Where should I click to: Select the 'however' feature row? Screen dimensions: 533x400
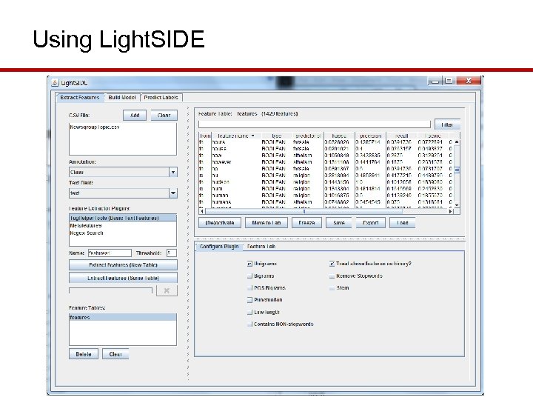(326, 162)
